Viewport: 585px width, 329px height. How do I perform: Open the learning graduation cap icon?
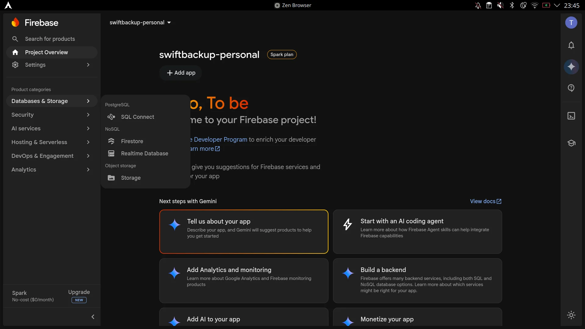(x=571, y=143)
